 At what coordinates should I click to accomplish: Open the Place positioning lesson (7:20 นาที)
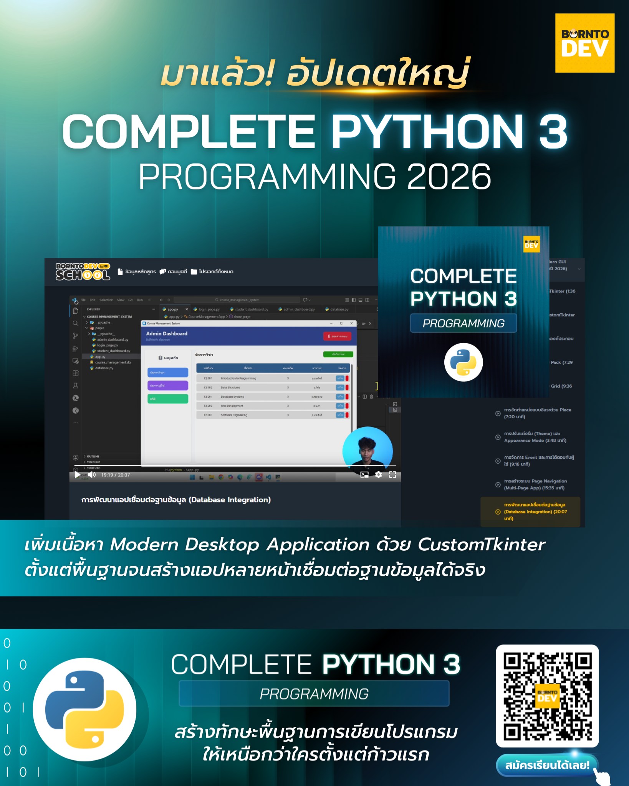point(535,413)
